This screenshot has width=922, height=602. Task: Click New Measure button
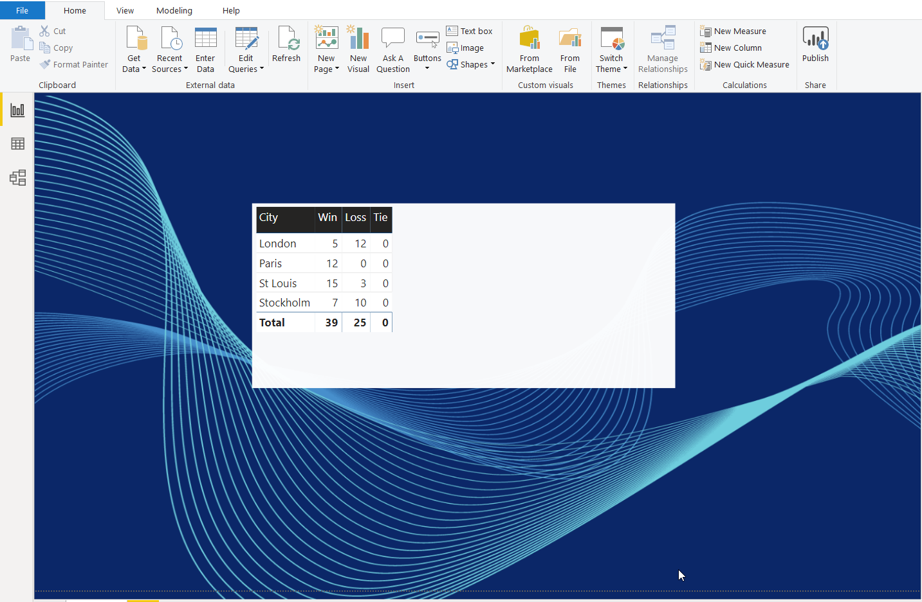[733, 31]
